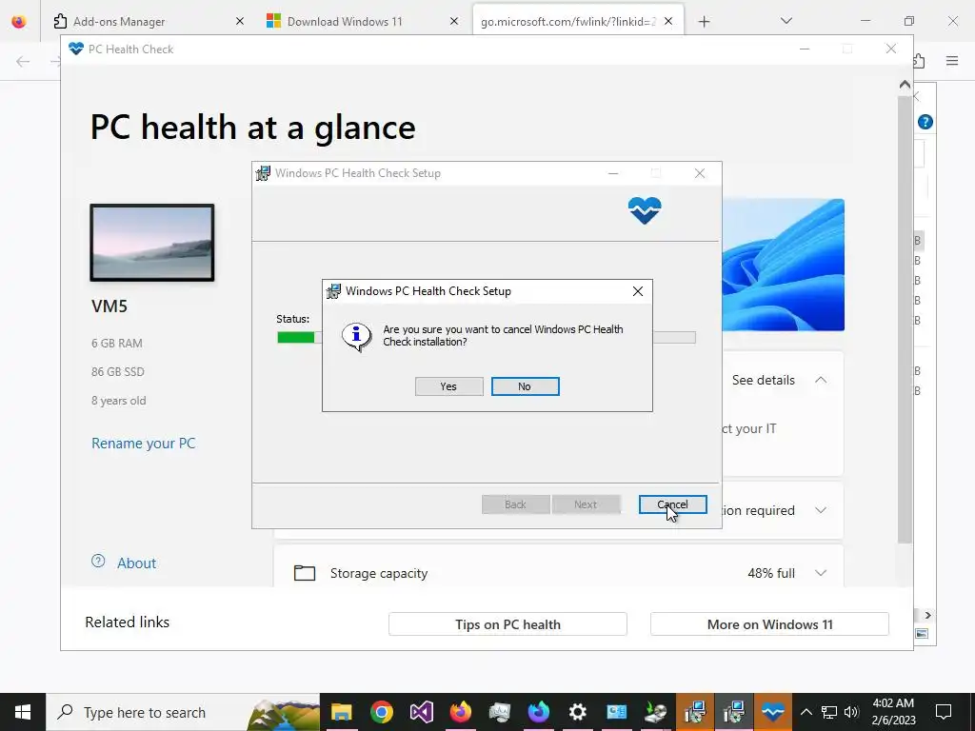The height and width of the screenshot is (731, 975).
Task: Click the network icon in system tray
Action: pyautogui.click(x=829, y=712)
